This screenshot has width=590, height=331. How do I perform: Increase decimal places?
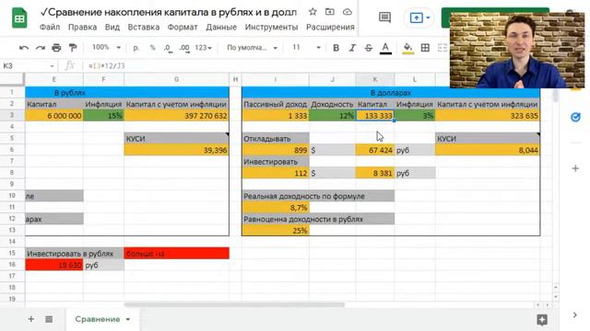click(x=184, y=48)
